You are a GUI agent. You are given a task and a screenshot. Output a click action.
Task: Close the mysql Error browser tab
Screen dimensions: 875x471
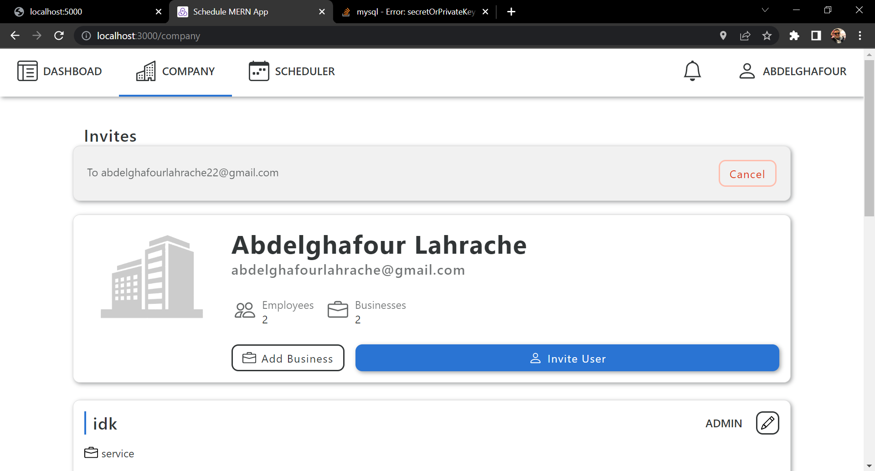(485, 12)
